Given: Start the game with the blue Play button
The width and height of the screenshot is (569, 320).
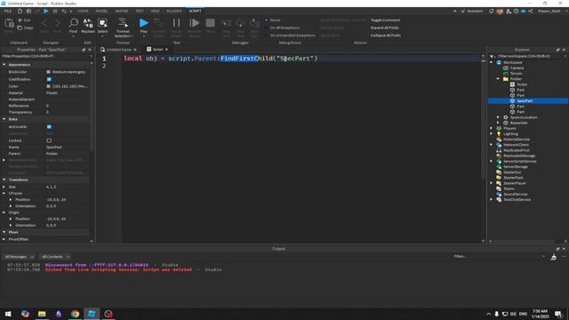Looking at the screenshot, I should (144, 23).
